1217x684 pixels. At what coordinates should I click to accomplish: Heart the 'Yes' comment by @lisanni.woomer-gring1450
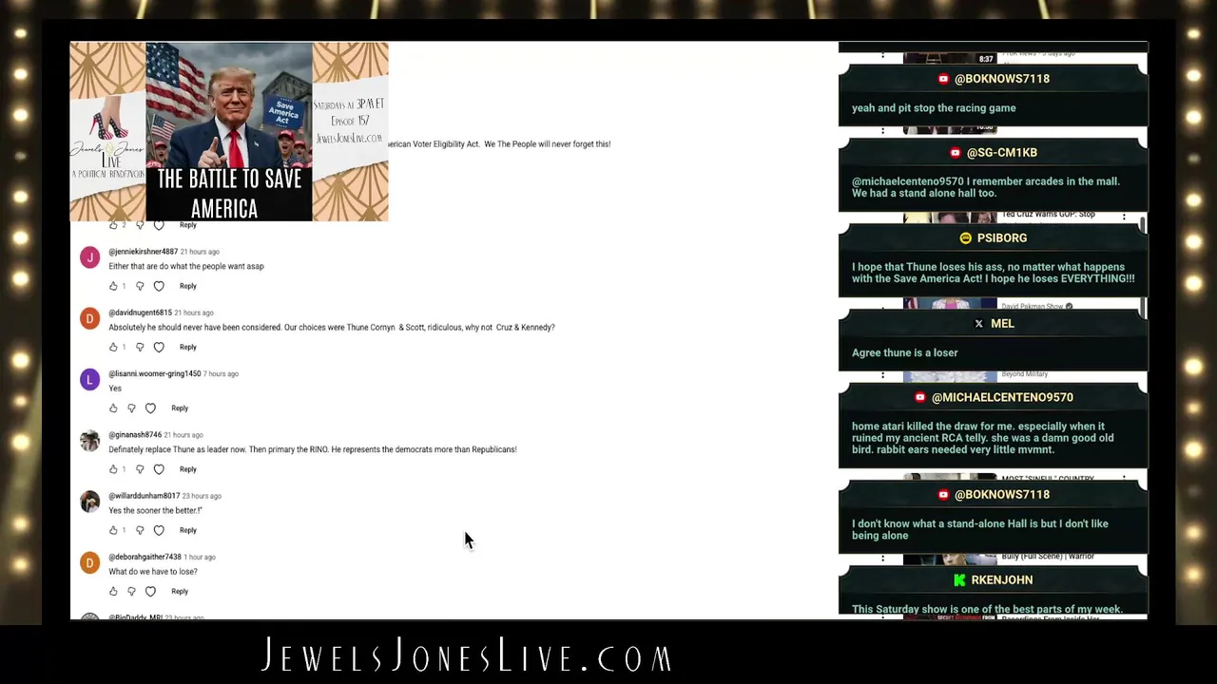[150, 408]
